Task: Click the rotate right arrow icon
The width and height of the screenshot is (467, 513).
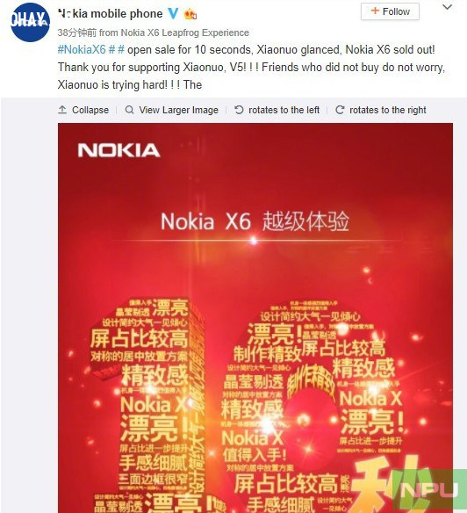Action: 340,110
